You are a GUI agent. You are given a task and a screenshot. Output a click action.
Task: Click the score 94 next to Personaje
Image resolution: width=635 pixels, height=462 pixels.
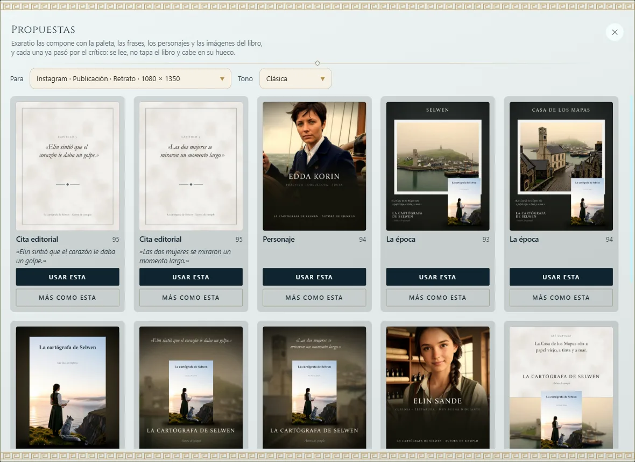[363, 239]
